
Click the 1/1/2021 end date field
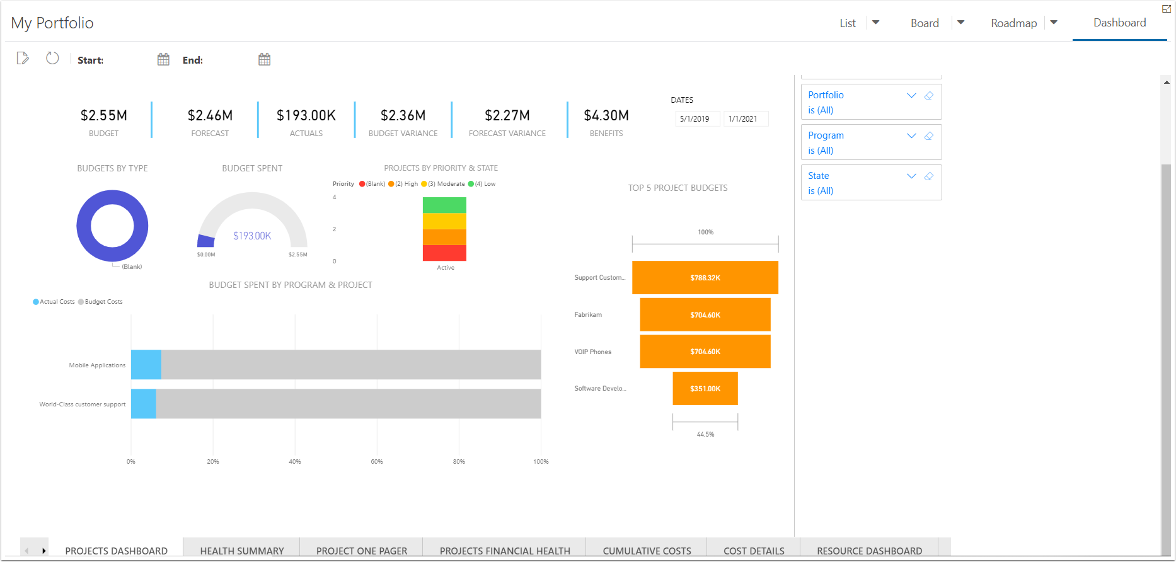pyautogui.click(x=746, y=118)
